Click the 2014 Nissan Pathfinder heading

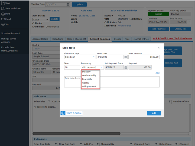point(124,11)
